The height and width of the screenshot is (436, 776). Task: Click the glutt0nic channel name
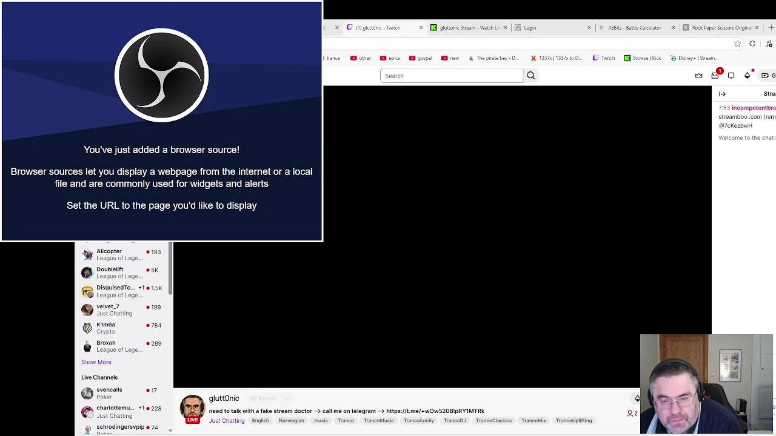224,398
